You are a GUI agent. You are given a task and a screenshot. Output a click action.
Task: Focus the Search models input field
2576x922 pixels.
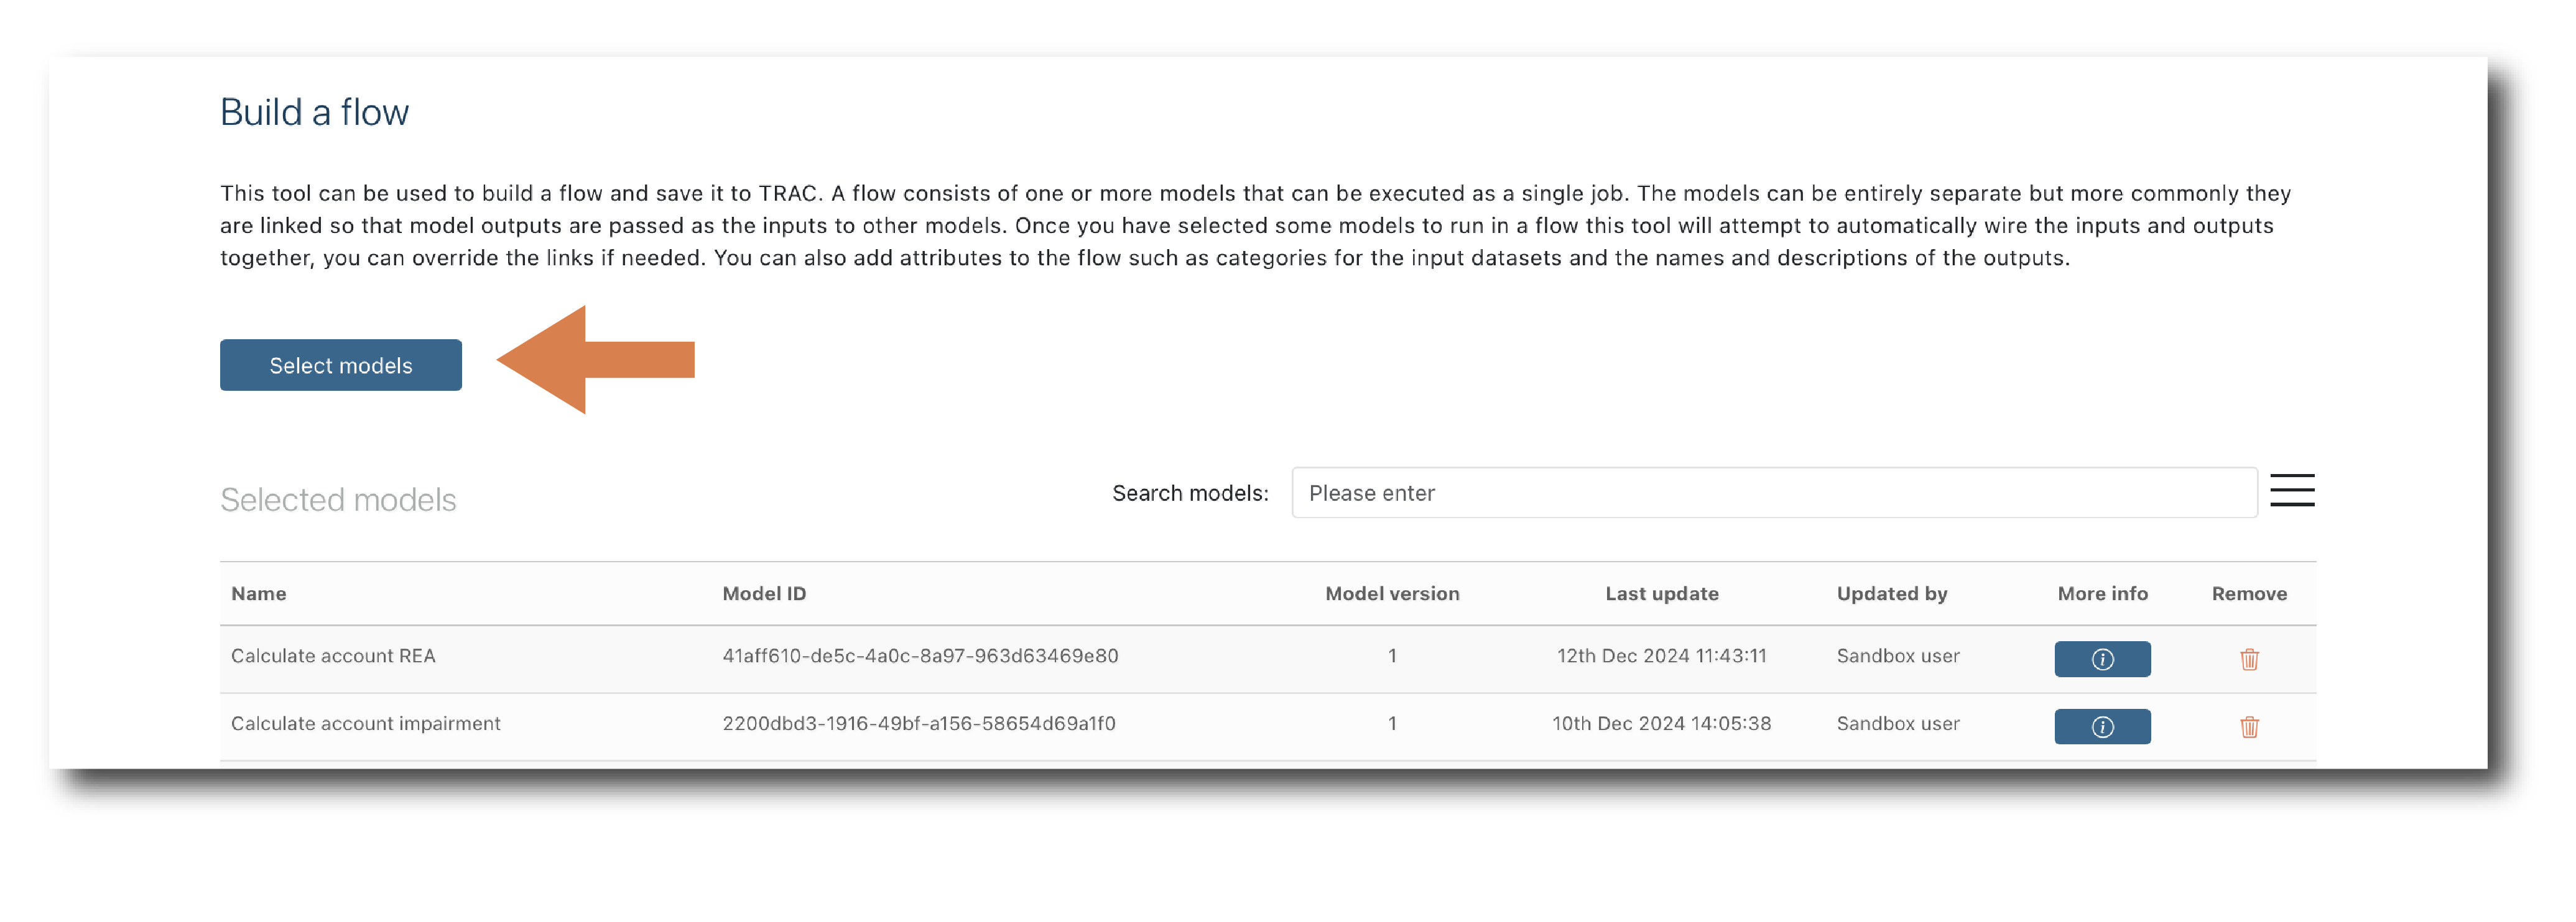pyautogui.click(x=1773, y=493)
